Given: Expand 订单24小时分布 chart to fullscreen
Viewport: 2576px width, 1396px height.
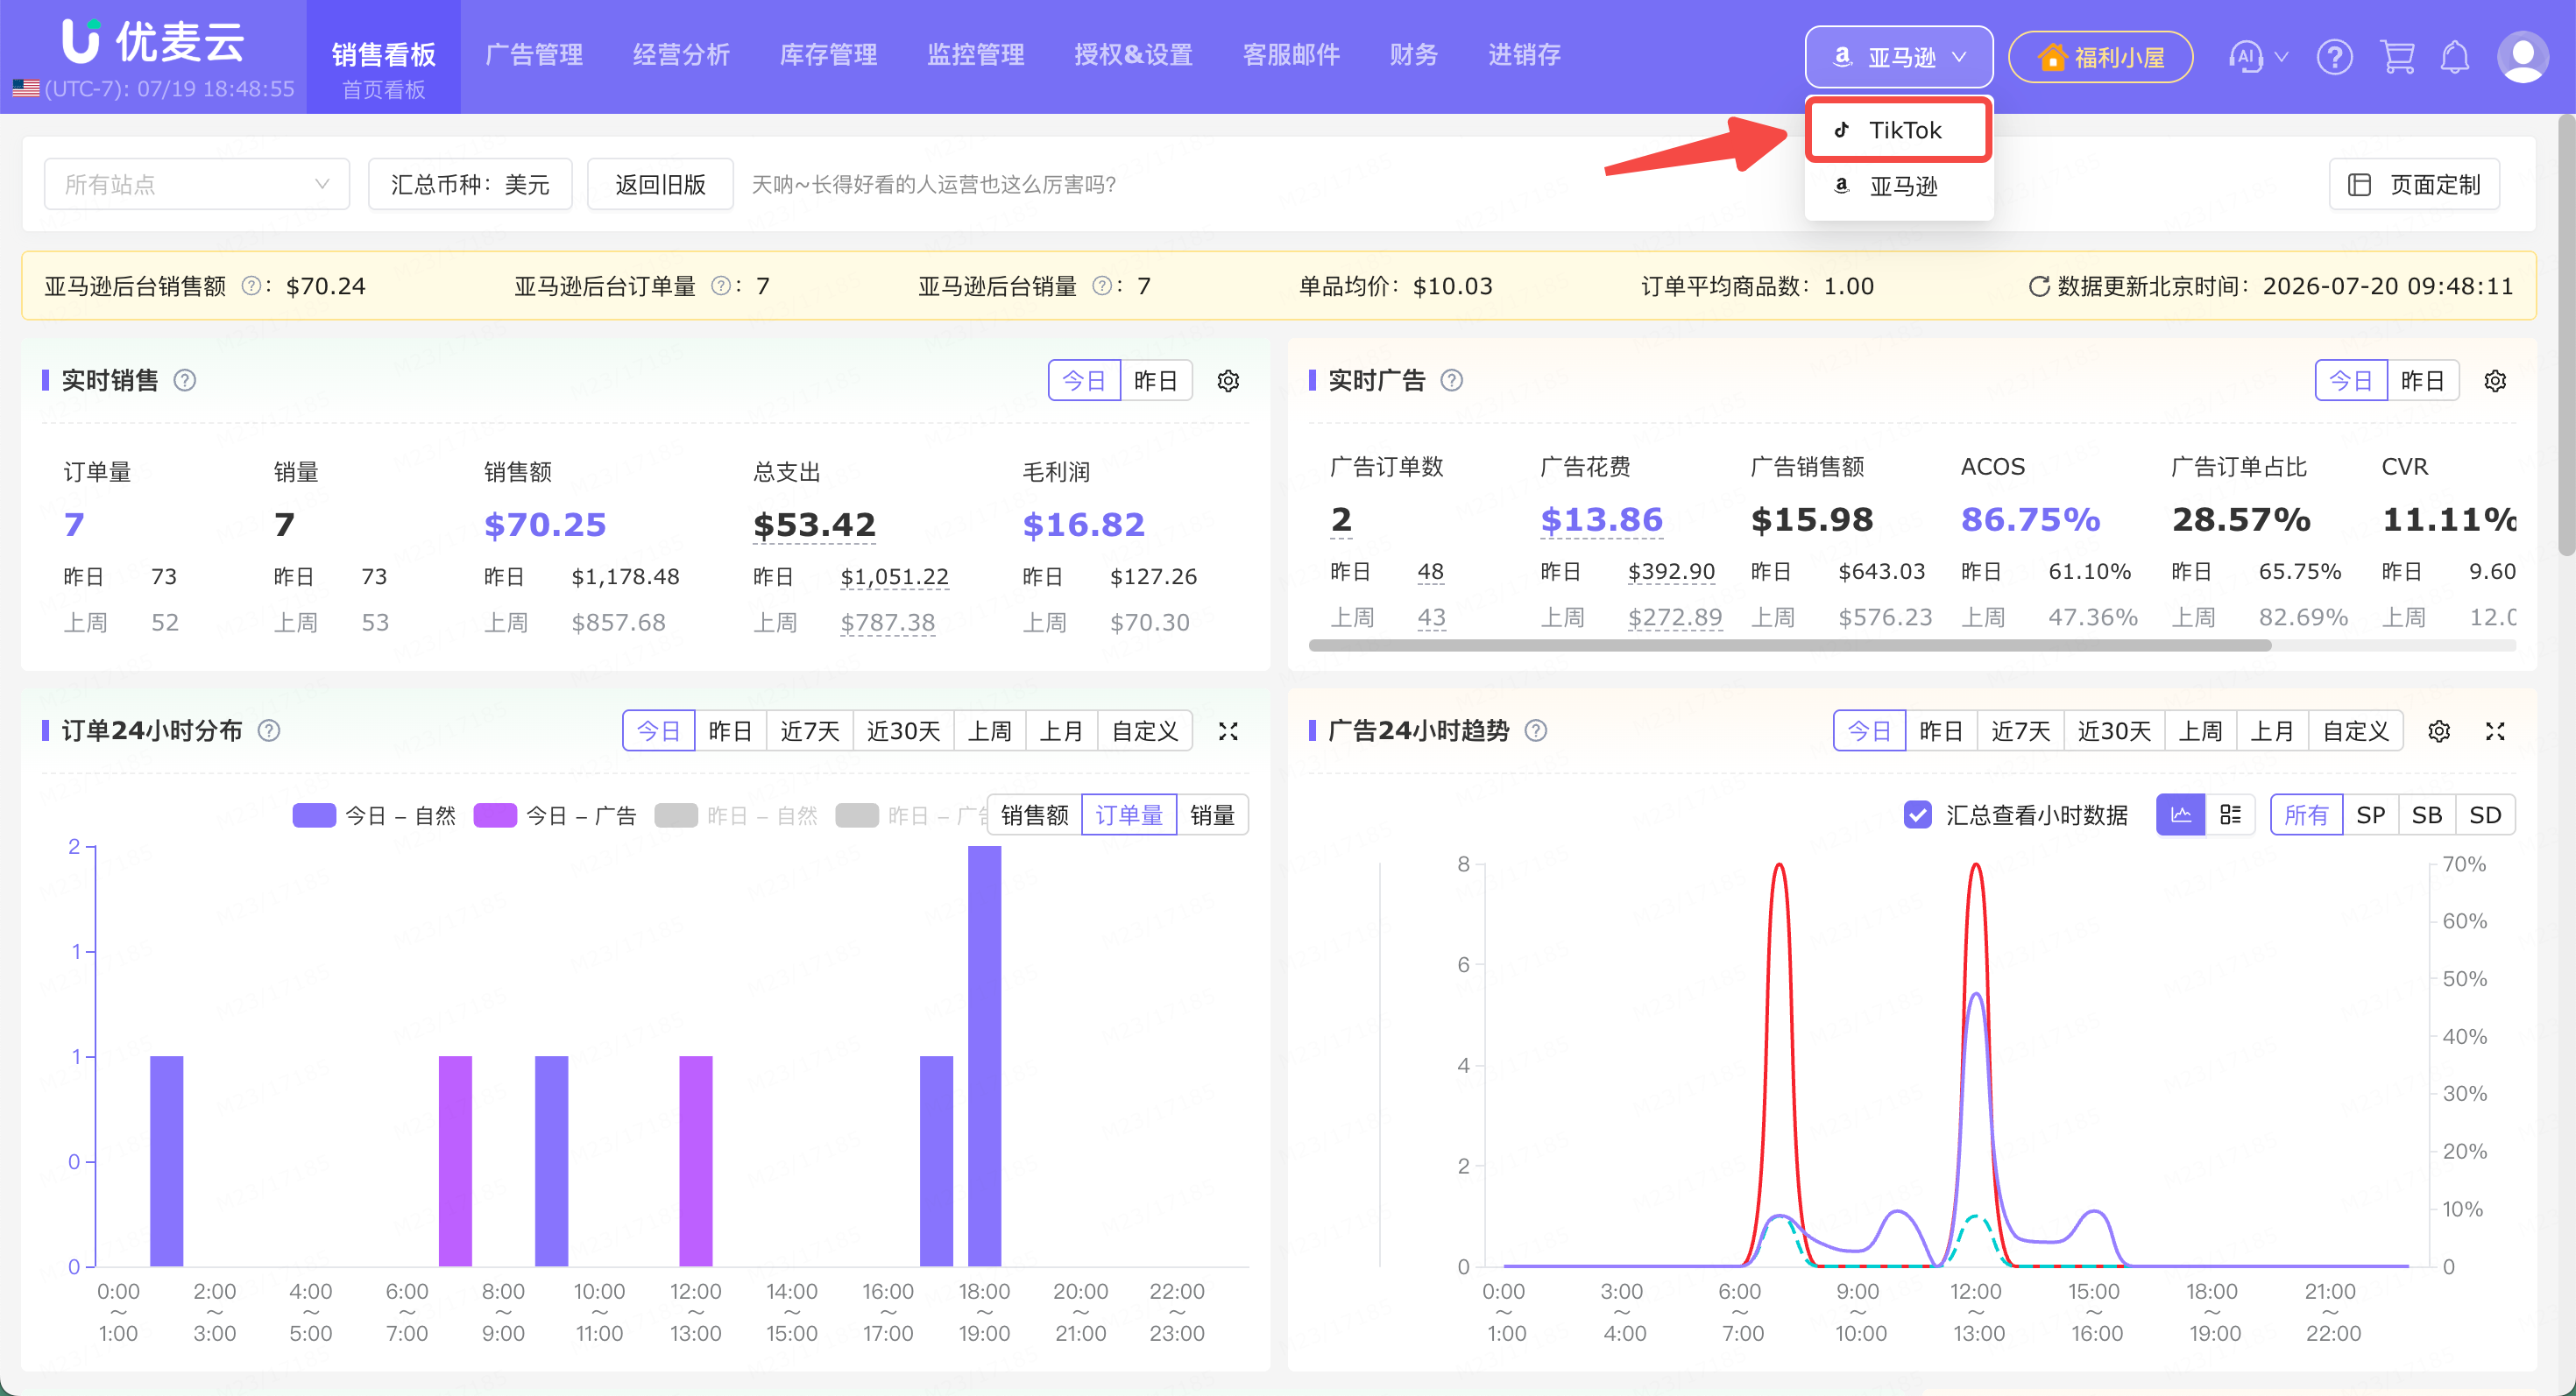Looking at the screenshot, I should (x=1228, y=731).
